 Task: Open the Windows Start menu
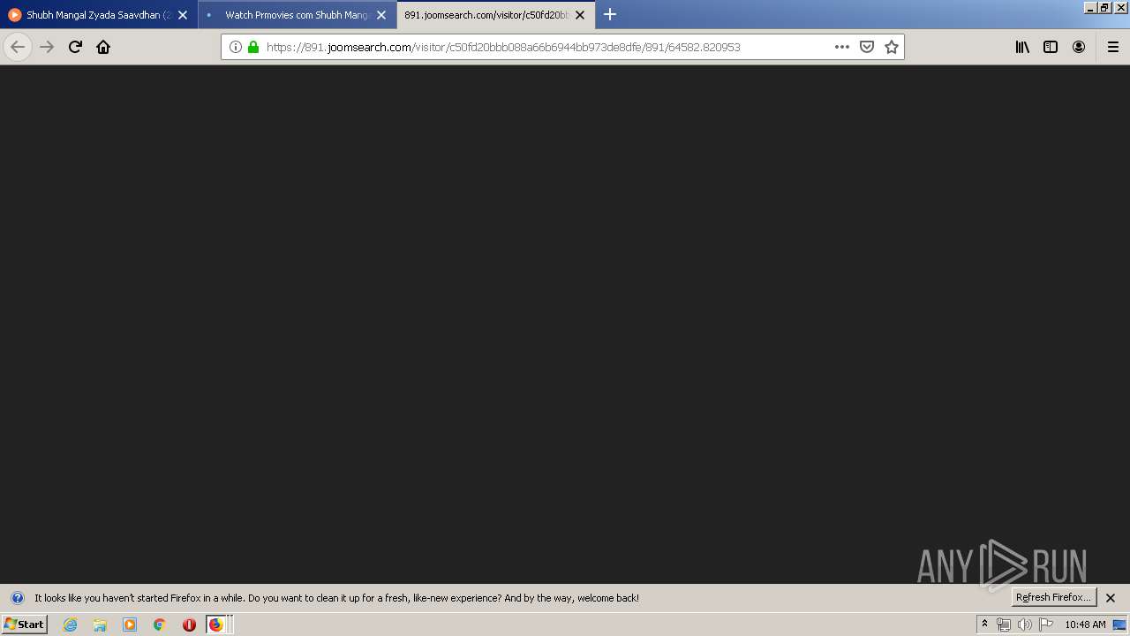(x=25, y=624)
